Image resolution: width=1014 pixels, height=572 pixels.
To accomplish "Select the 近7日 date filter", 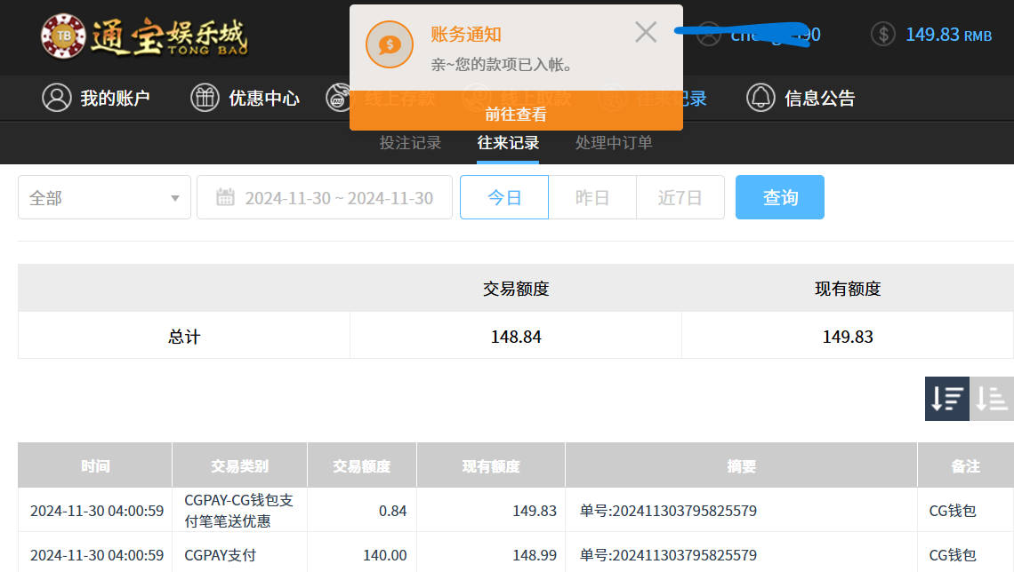I will 680,196.
